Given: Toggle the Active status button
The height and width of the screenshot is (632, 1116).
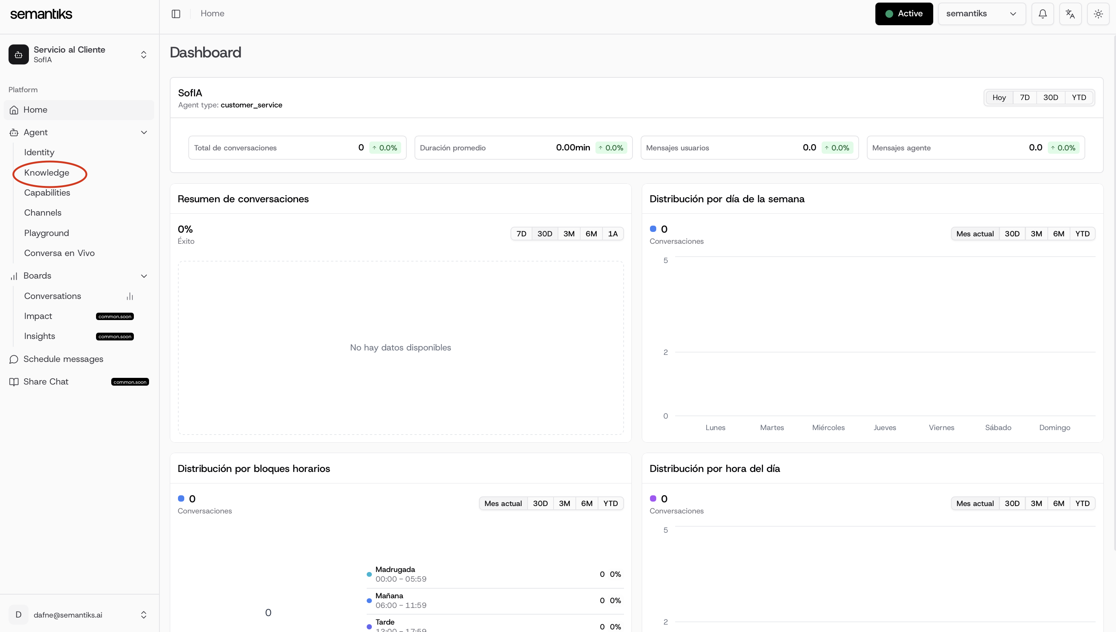Looking at the screenshot, I should 904,14.
